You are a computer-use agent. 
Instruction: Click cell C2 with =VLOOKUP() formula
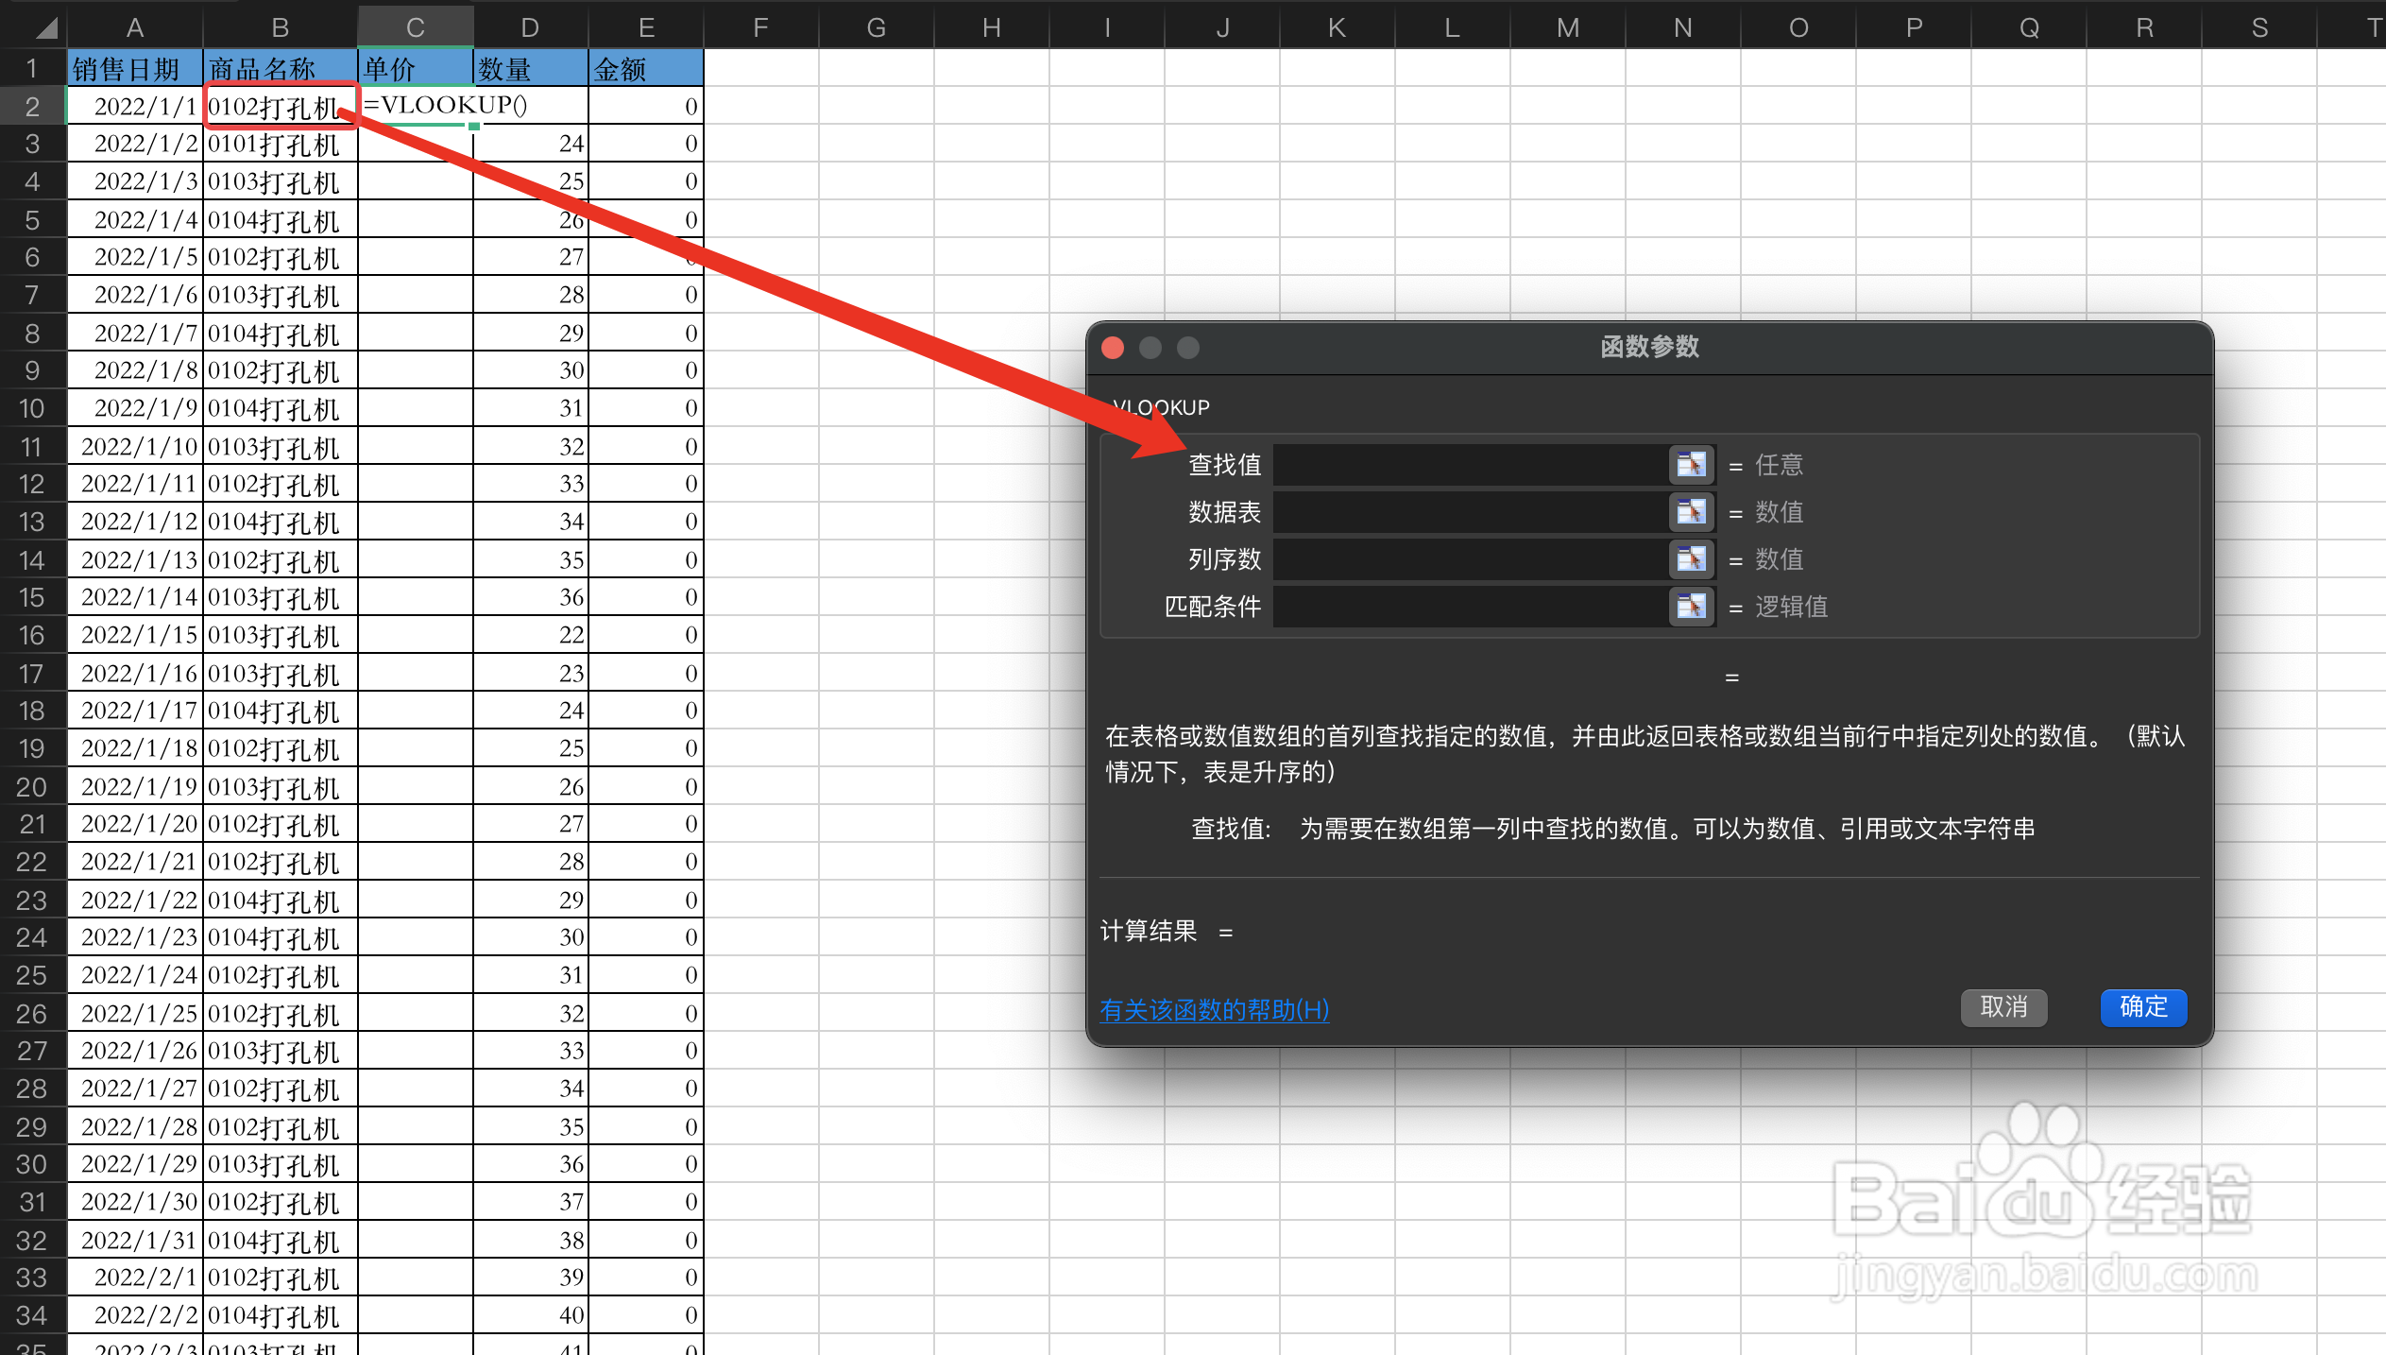pyautogui.click(x=416, y=106)
